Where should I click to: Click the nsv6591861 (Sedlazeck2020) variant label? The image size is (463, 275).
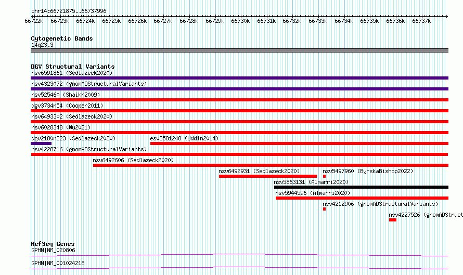72,73
